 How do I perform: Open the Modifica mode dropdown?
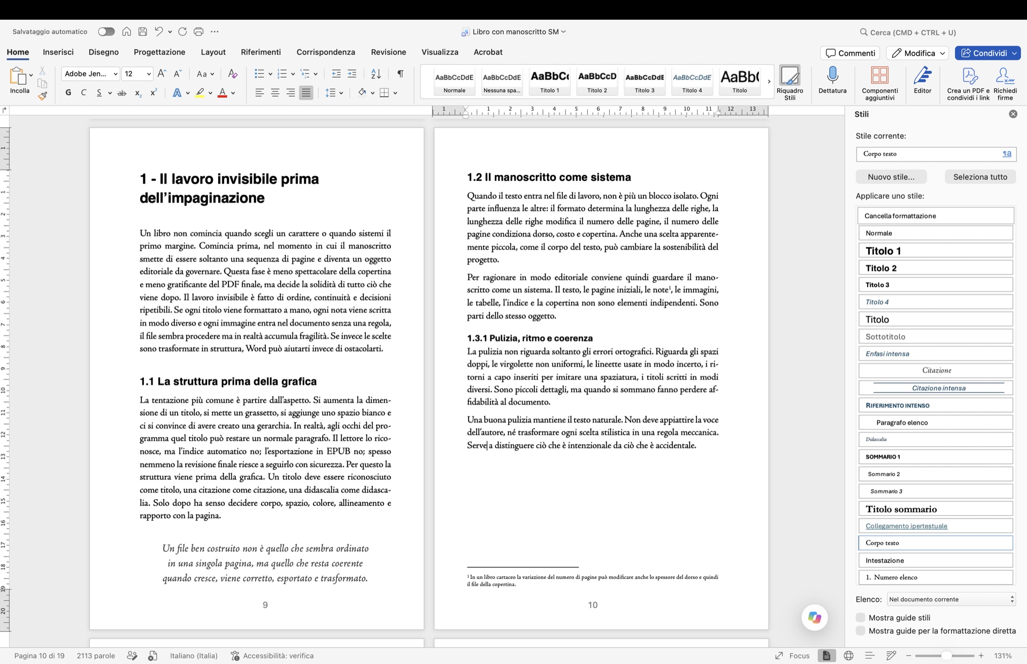pos(917,53)
